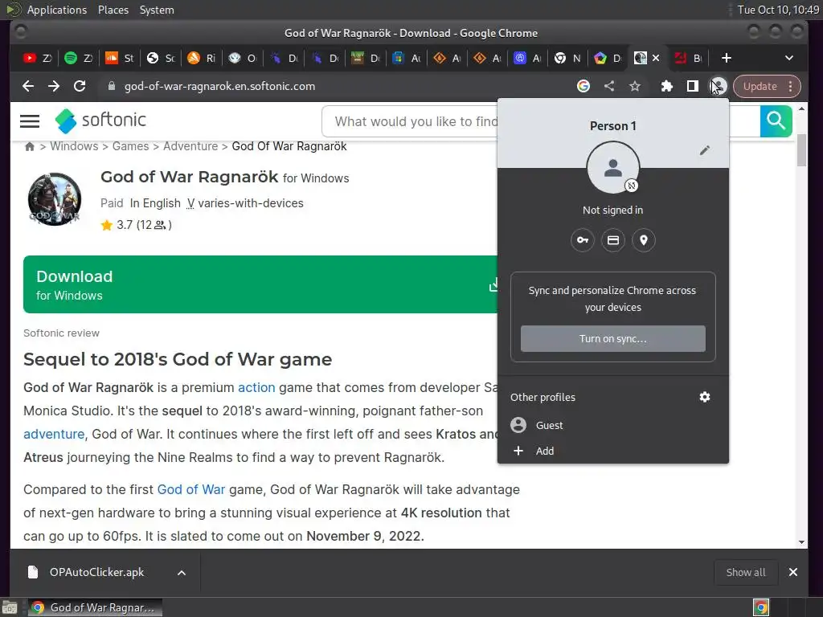This screenshot has width=823, height=617.
Task: Open the side panel icon
Action: click(692, 86)
